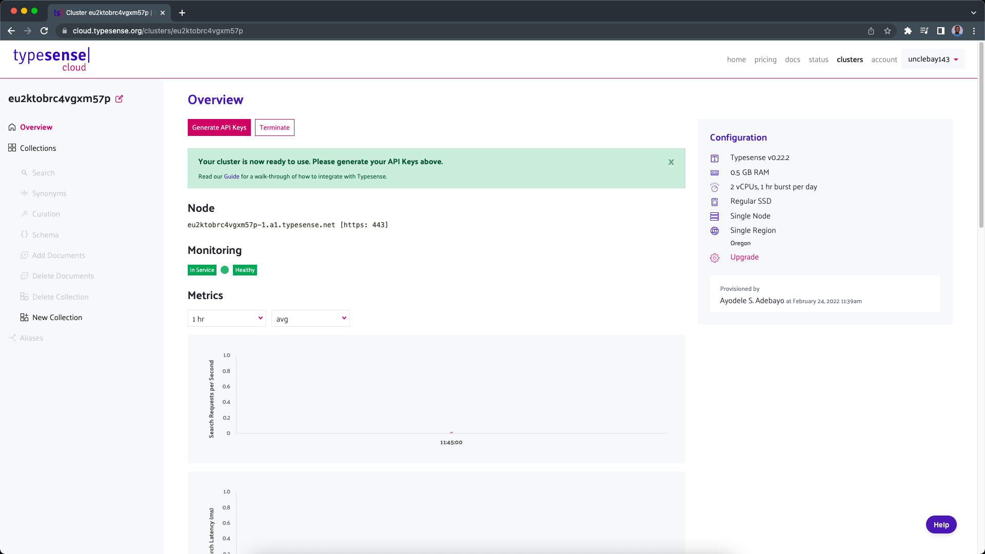Click the SSD storage icon in Configuration

coord(715,202)
